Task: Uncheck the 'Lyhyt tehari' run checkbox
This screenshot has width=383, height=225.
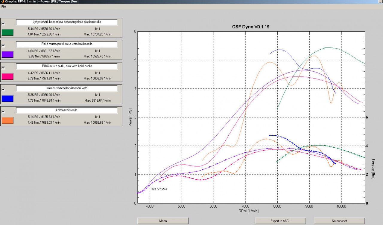Action: [x=3, y=23]
